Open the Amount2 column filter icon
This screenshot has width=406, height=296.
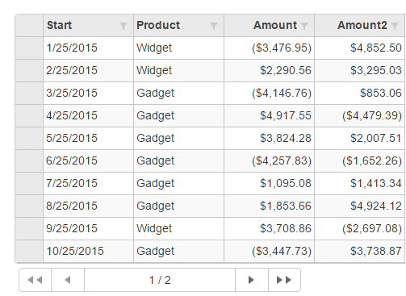(x=395, y=26)
